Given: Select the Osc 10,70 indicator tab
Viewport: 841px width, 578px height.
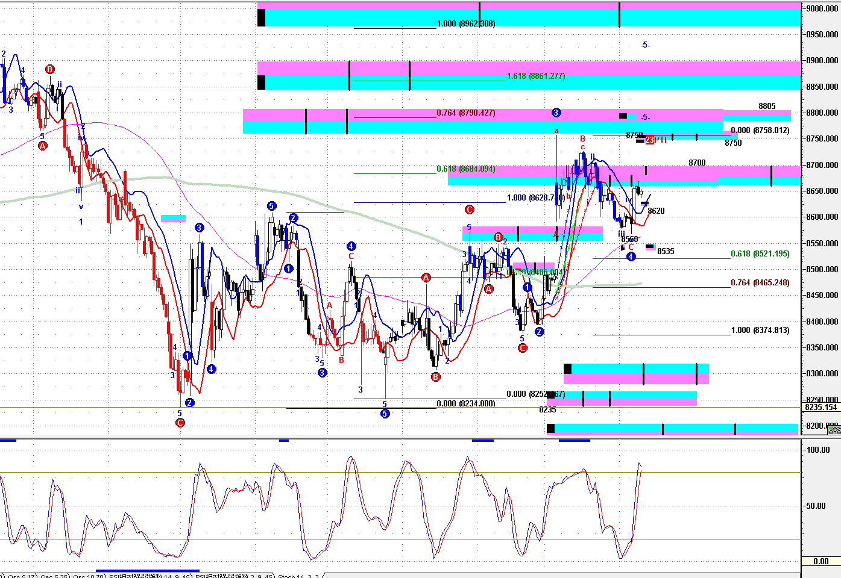Looking at the screenshot, I should pos(89,576).
